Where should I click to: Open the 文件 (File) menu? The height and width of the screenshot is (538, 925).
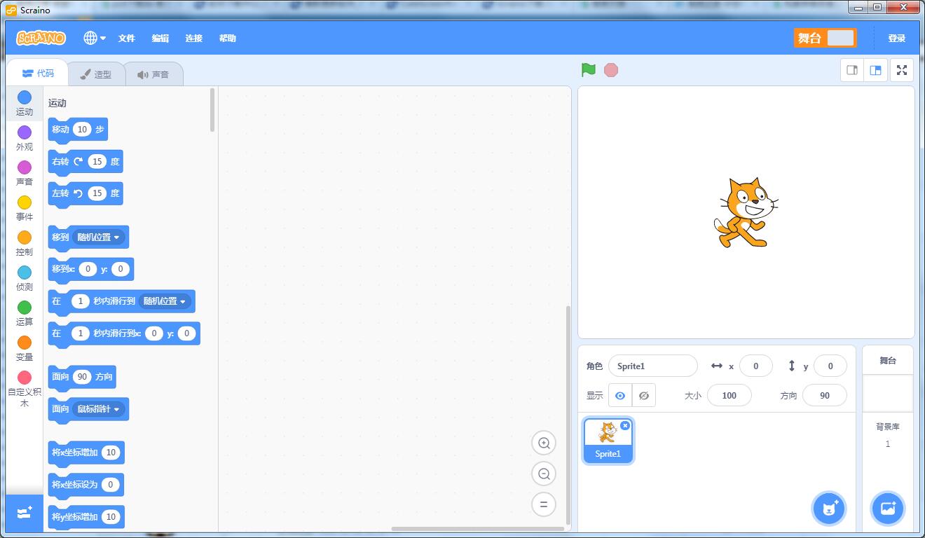[x=126, y=39]
